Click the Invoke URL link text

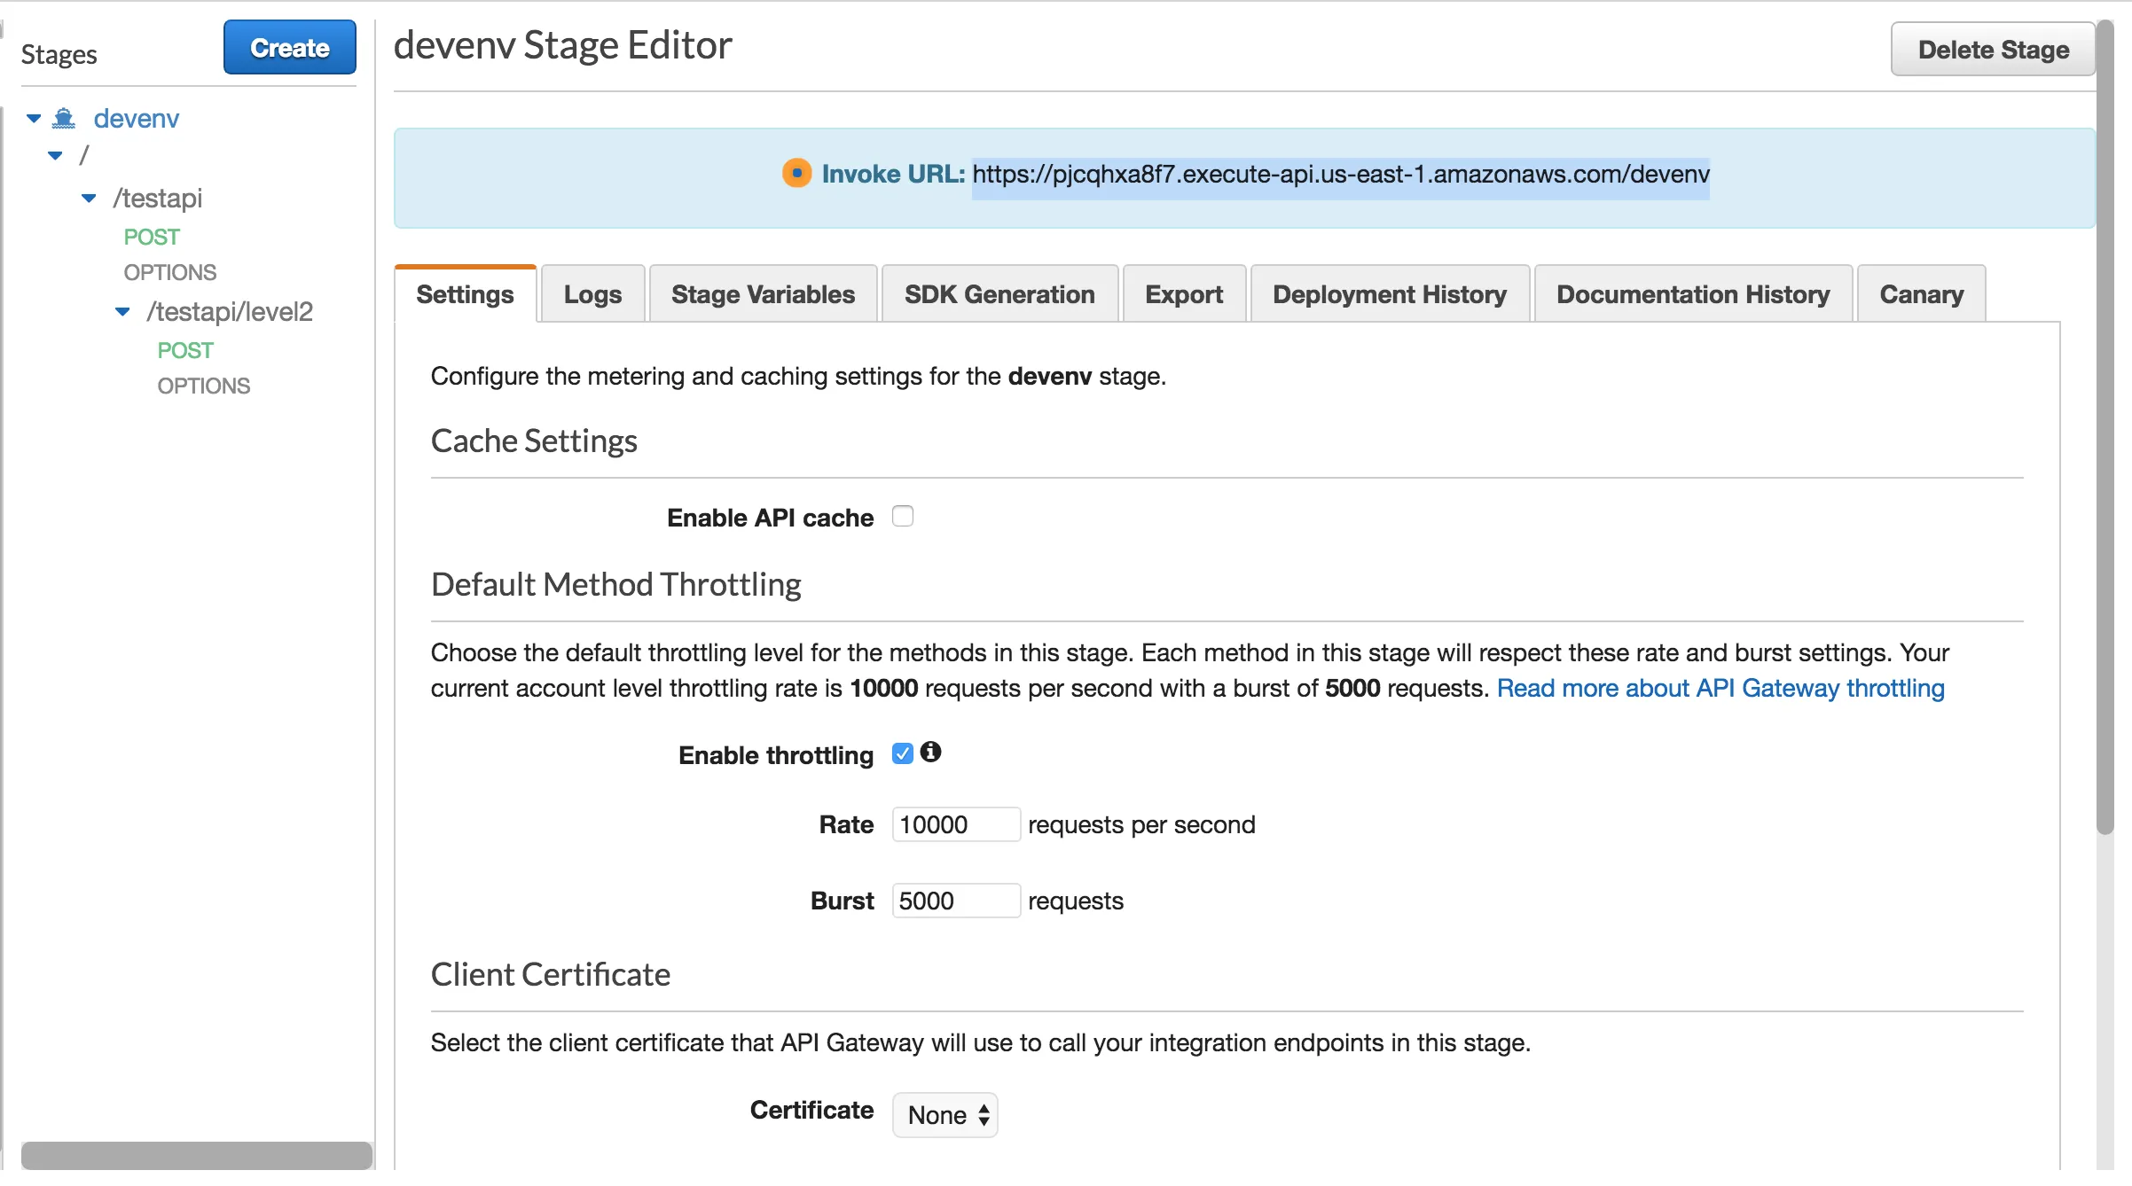[1340, 174]
